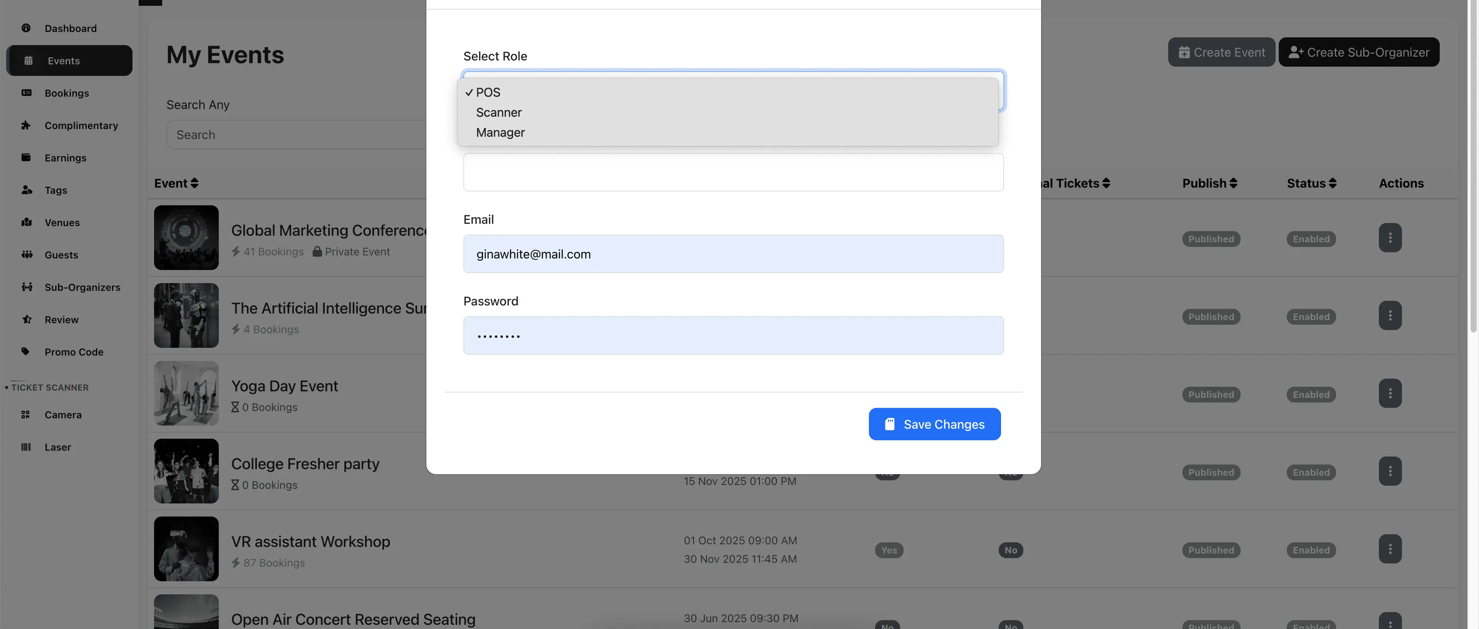The image size is (1479, 629).
Task: Click the Laser barcode icon
Action: click(x=26, y=447)
